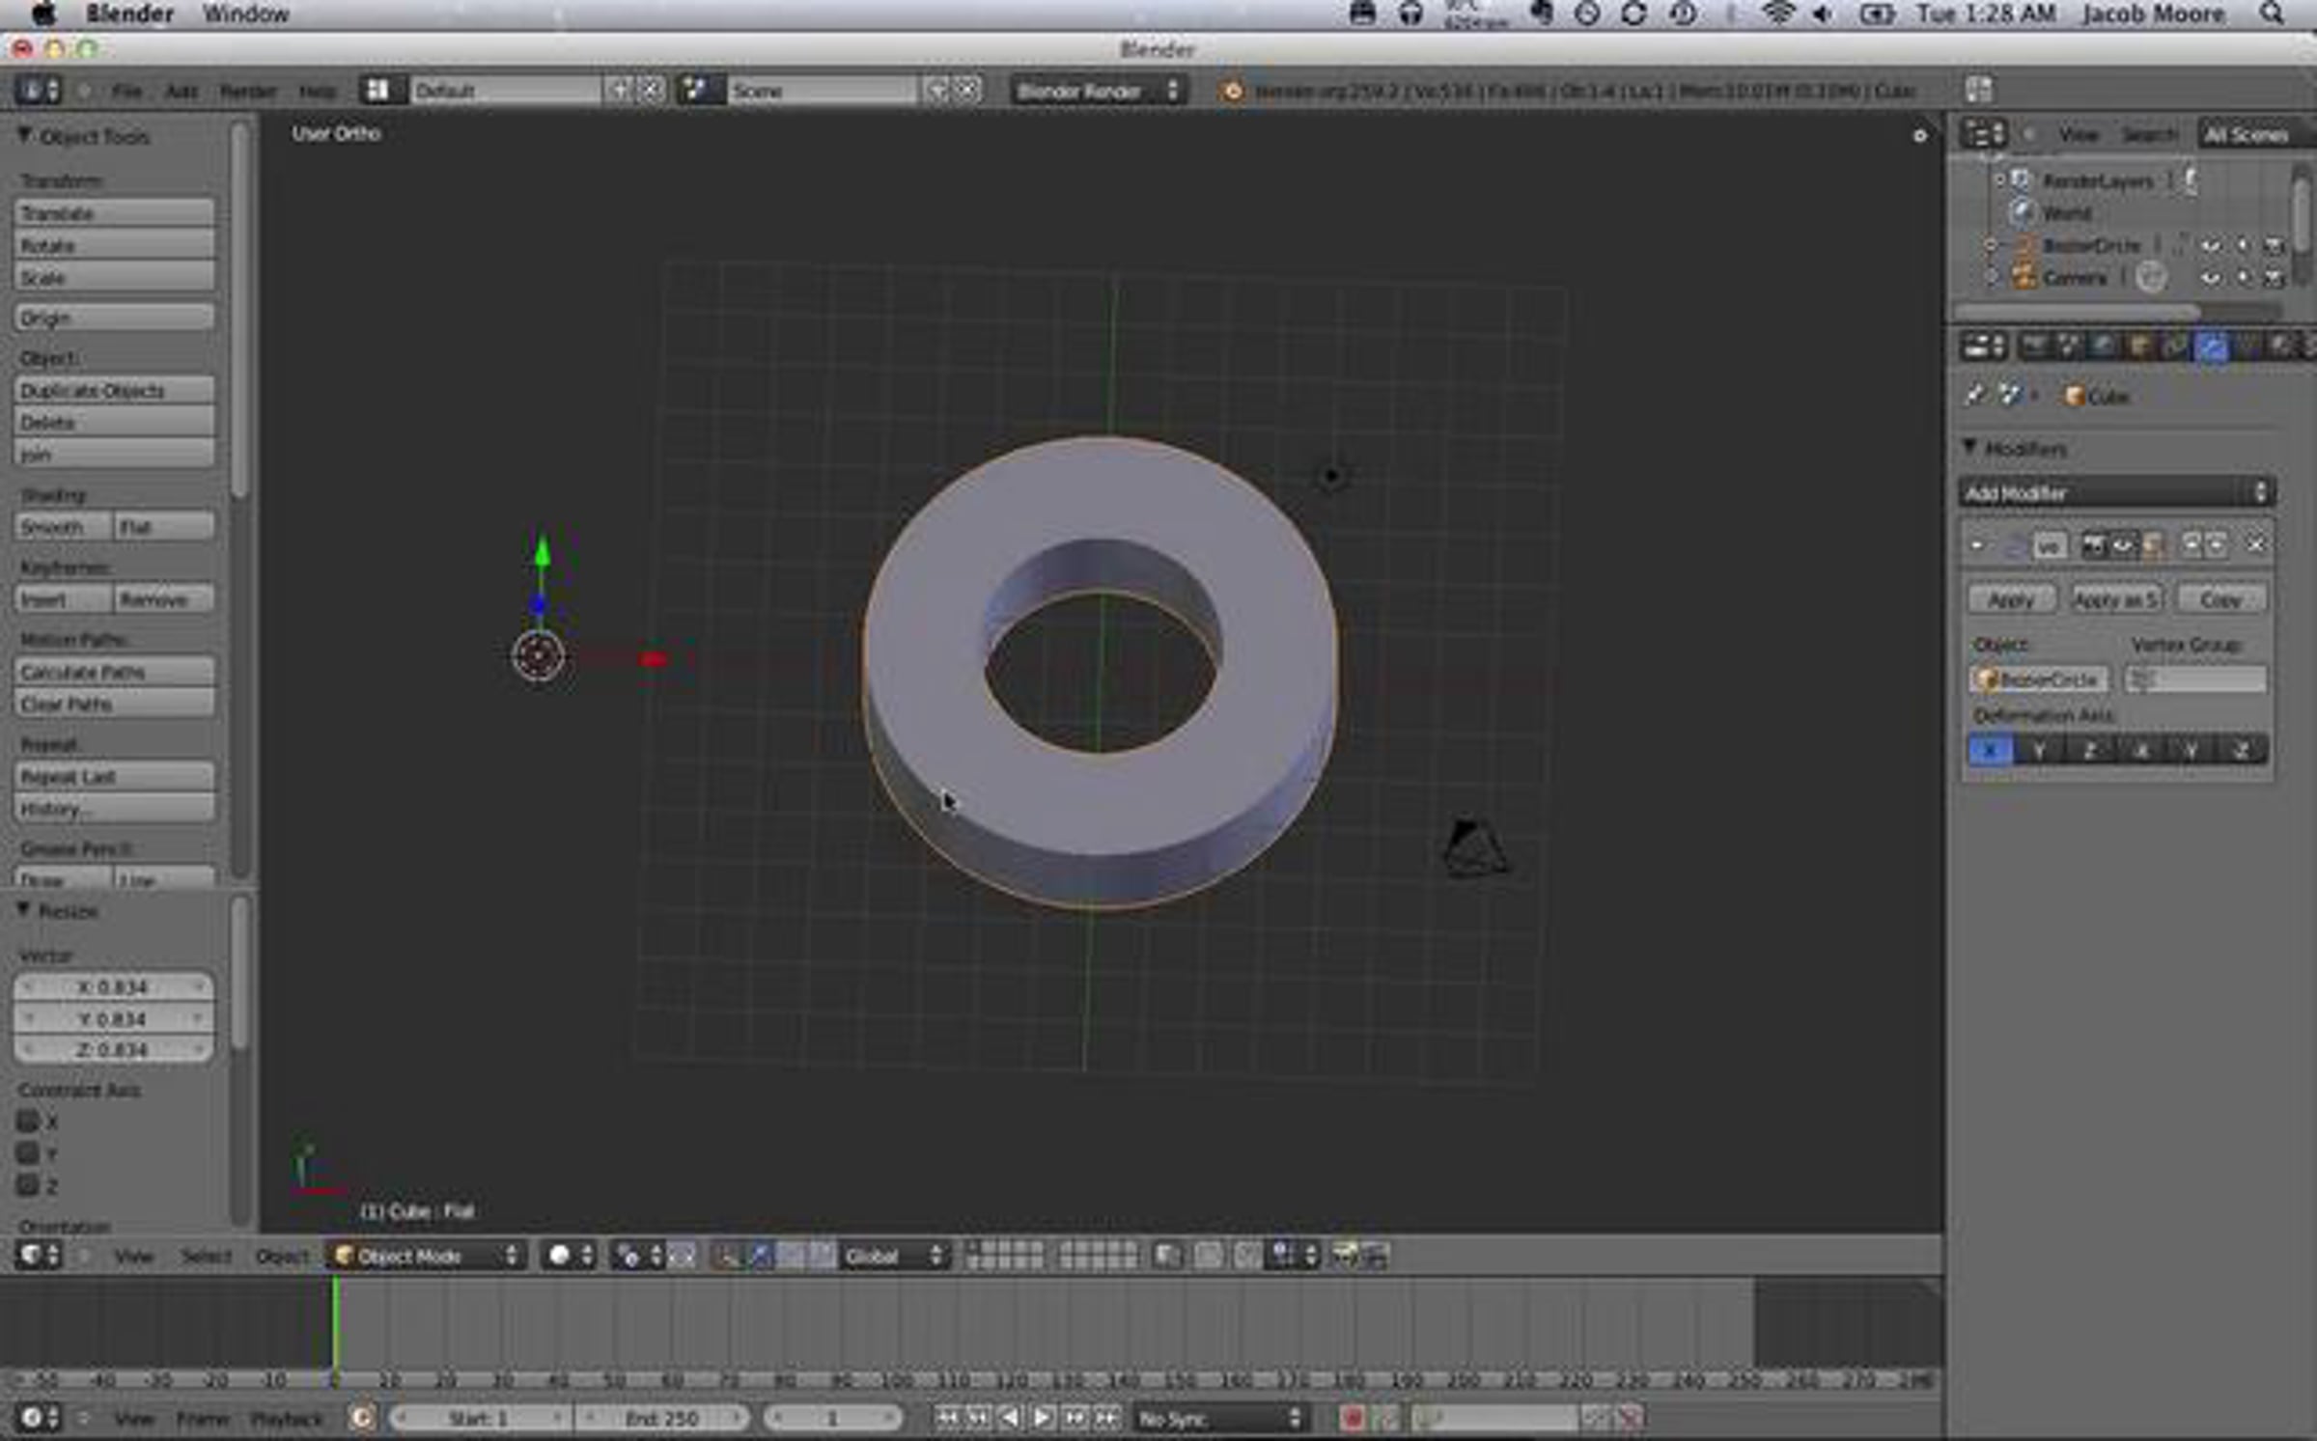
Task: Toggle BezierCircle visibility eye in outliner
Action: point(2210,246)
